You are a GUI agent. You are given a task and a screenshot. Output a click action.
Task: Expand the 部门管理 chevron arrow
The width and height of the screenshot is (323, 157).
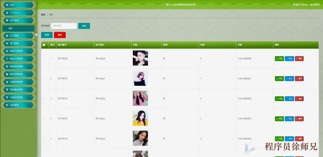32,43
